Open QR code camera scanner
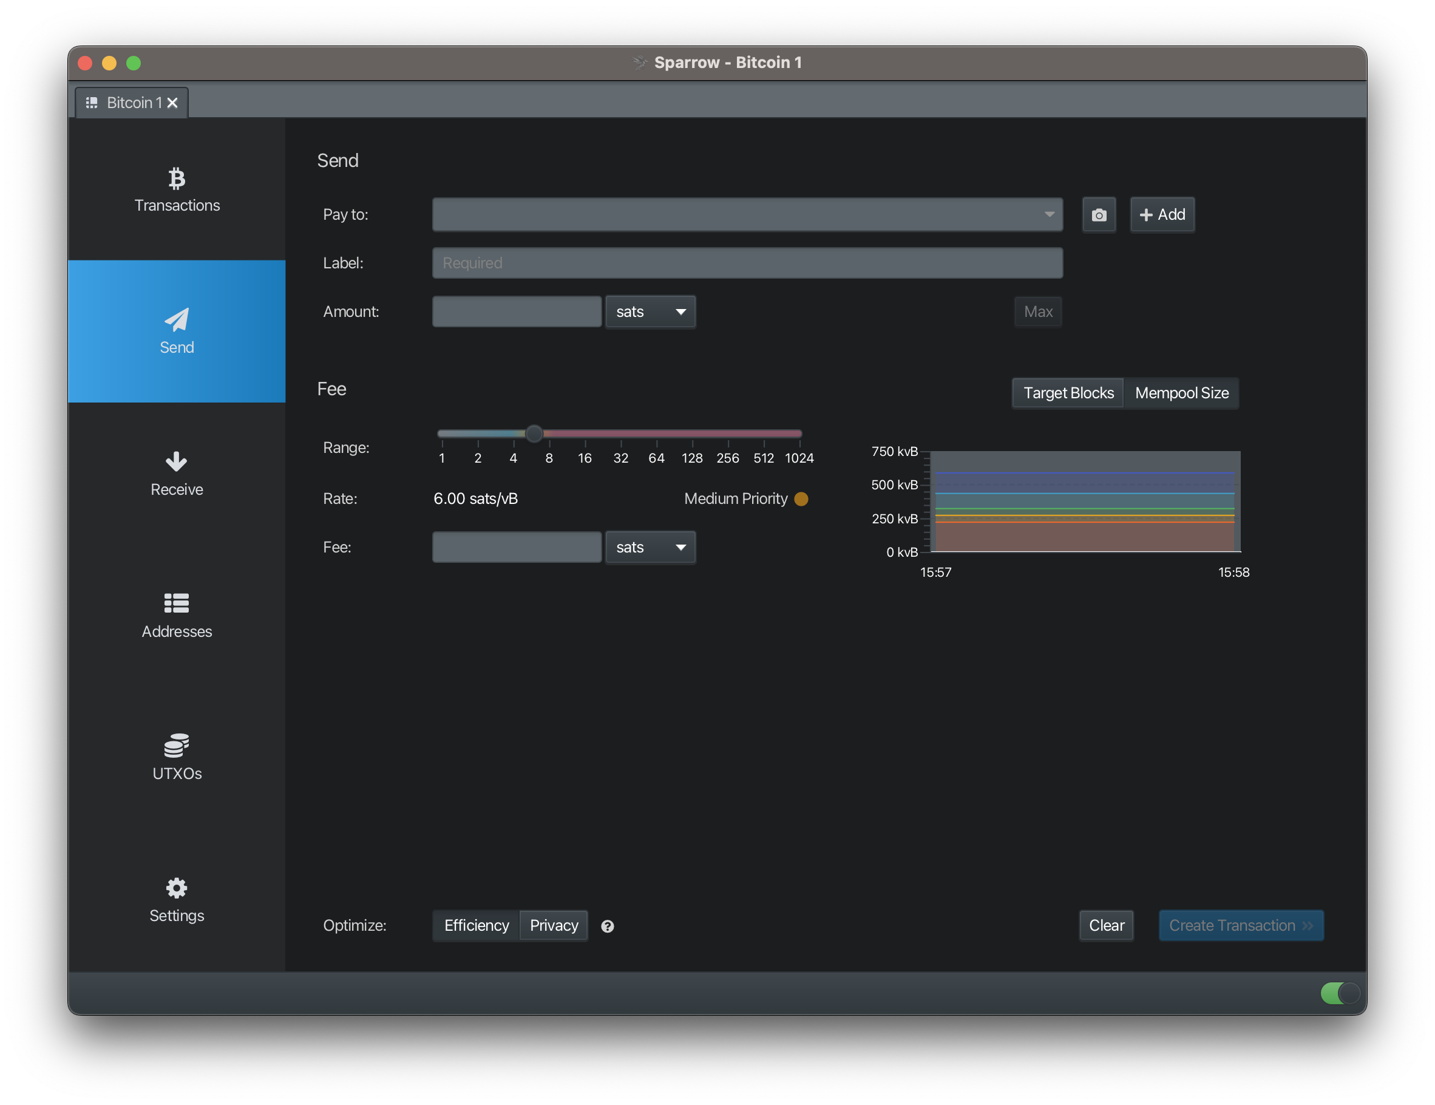Image resolution: width=1435 pixels, height=1105 pixels. [1099, 214]
